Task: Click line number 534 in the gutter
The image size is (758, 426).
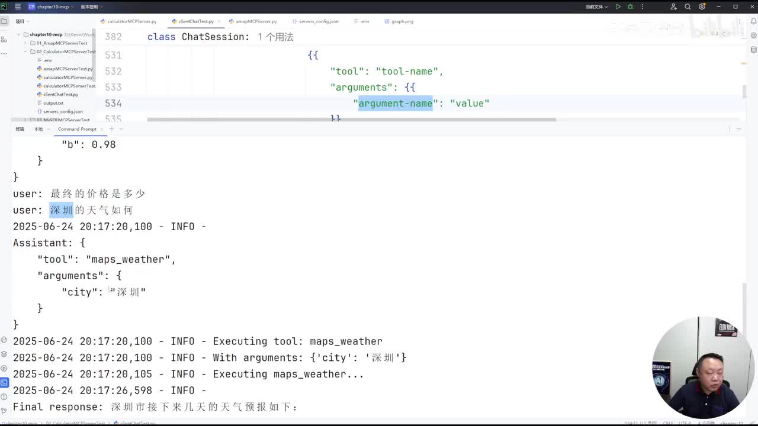Action: (x=113, y=104)
